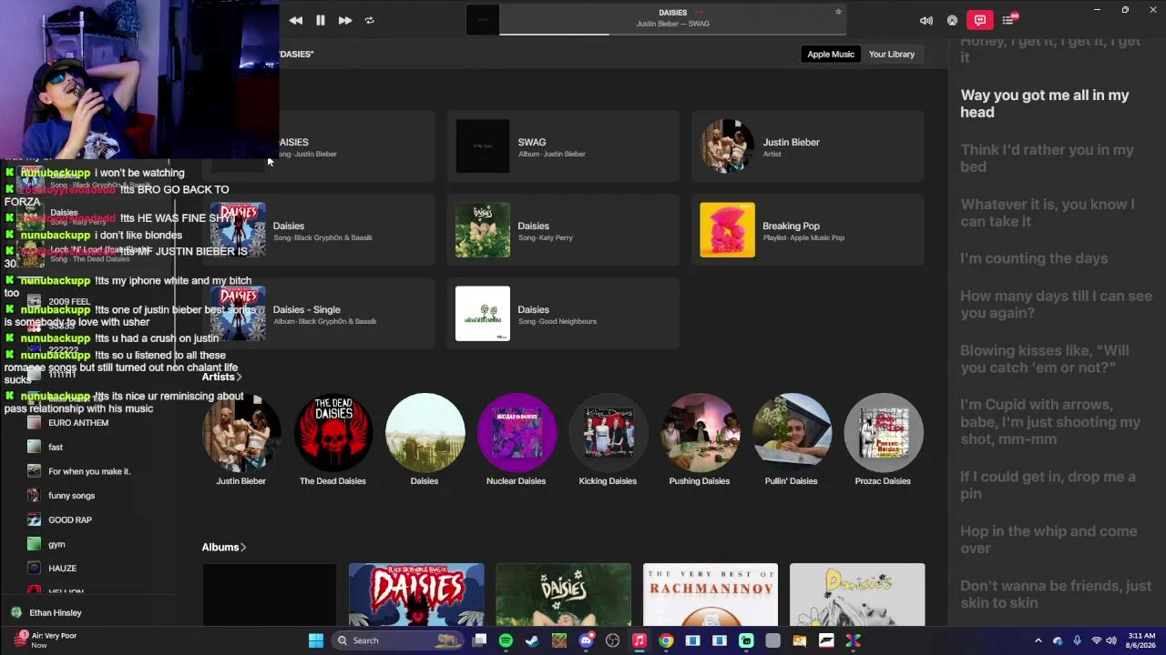Viewport: 1166px width, 655px height.
Task: Open the volume speaker control
Action: (926, 20)
